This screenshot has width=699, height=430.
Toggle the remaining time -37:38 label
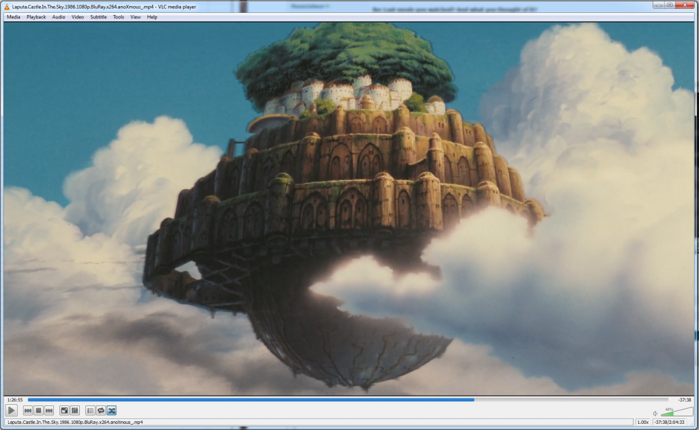[x=684, y=400]
